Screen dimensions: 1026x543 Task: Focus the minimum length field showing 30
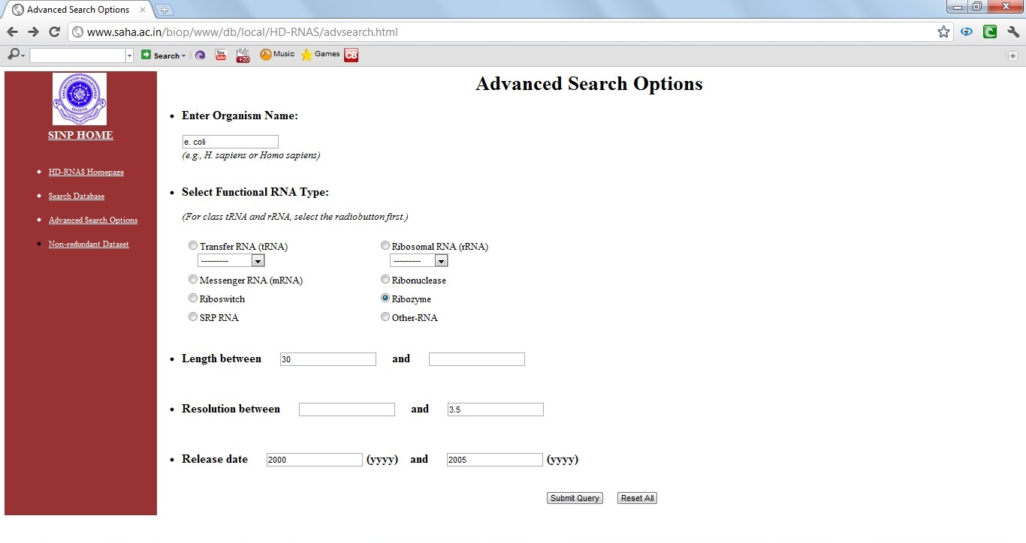(328, 359)
